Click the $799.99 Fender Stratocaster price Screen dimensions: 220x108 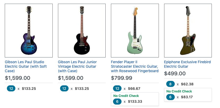122,78
